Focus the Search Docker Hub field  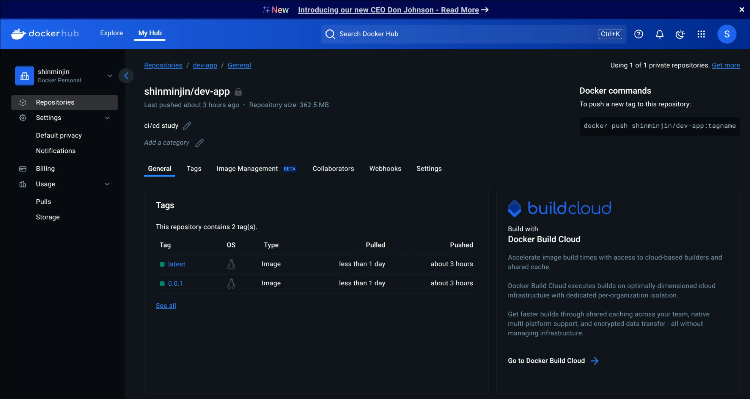coord(474,34)
